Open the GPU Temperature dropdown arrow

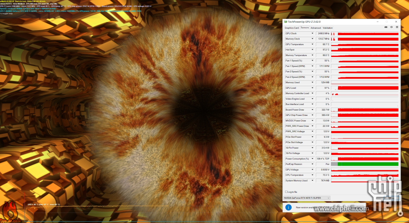312,44
